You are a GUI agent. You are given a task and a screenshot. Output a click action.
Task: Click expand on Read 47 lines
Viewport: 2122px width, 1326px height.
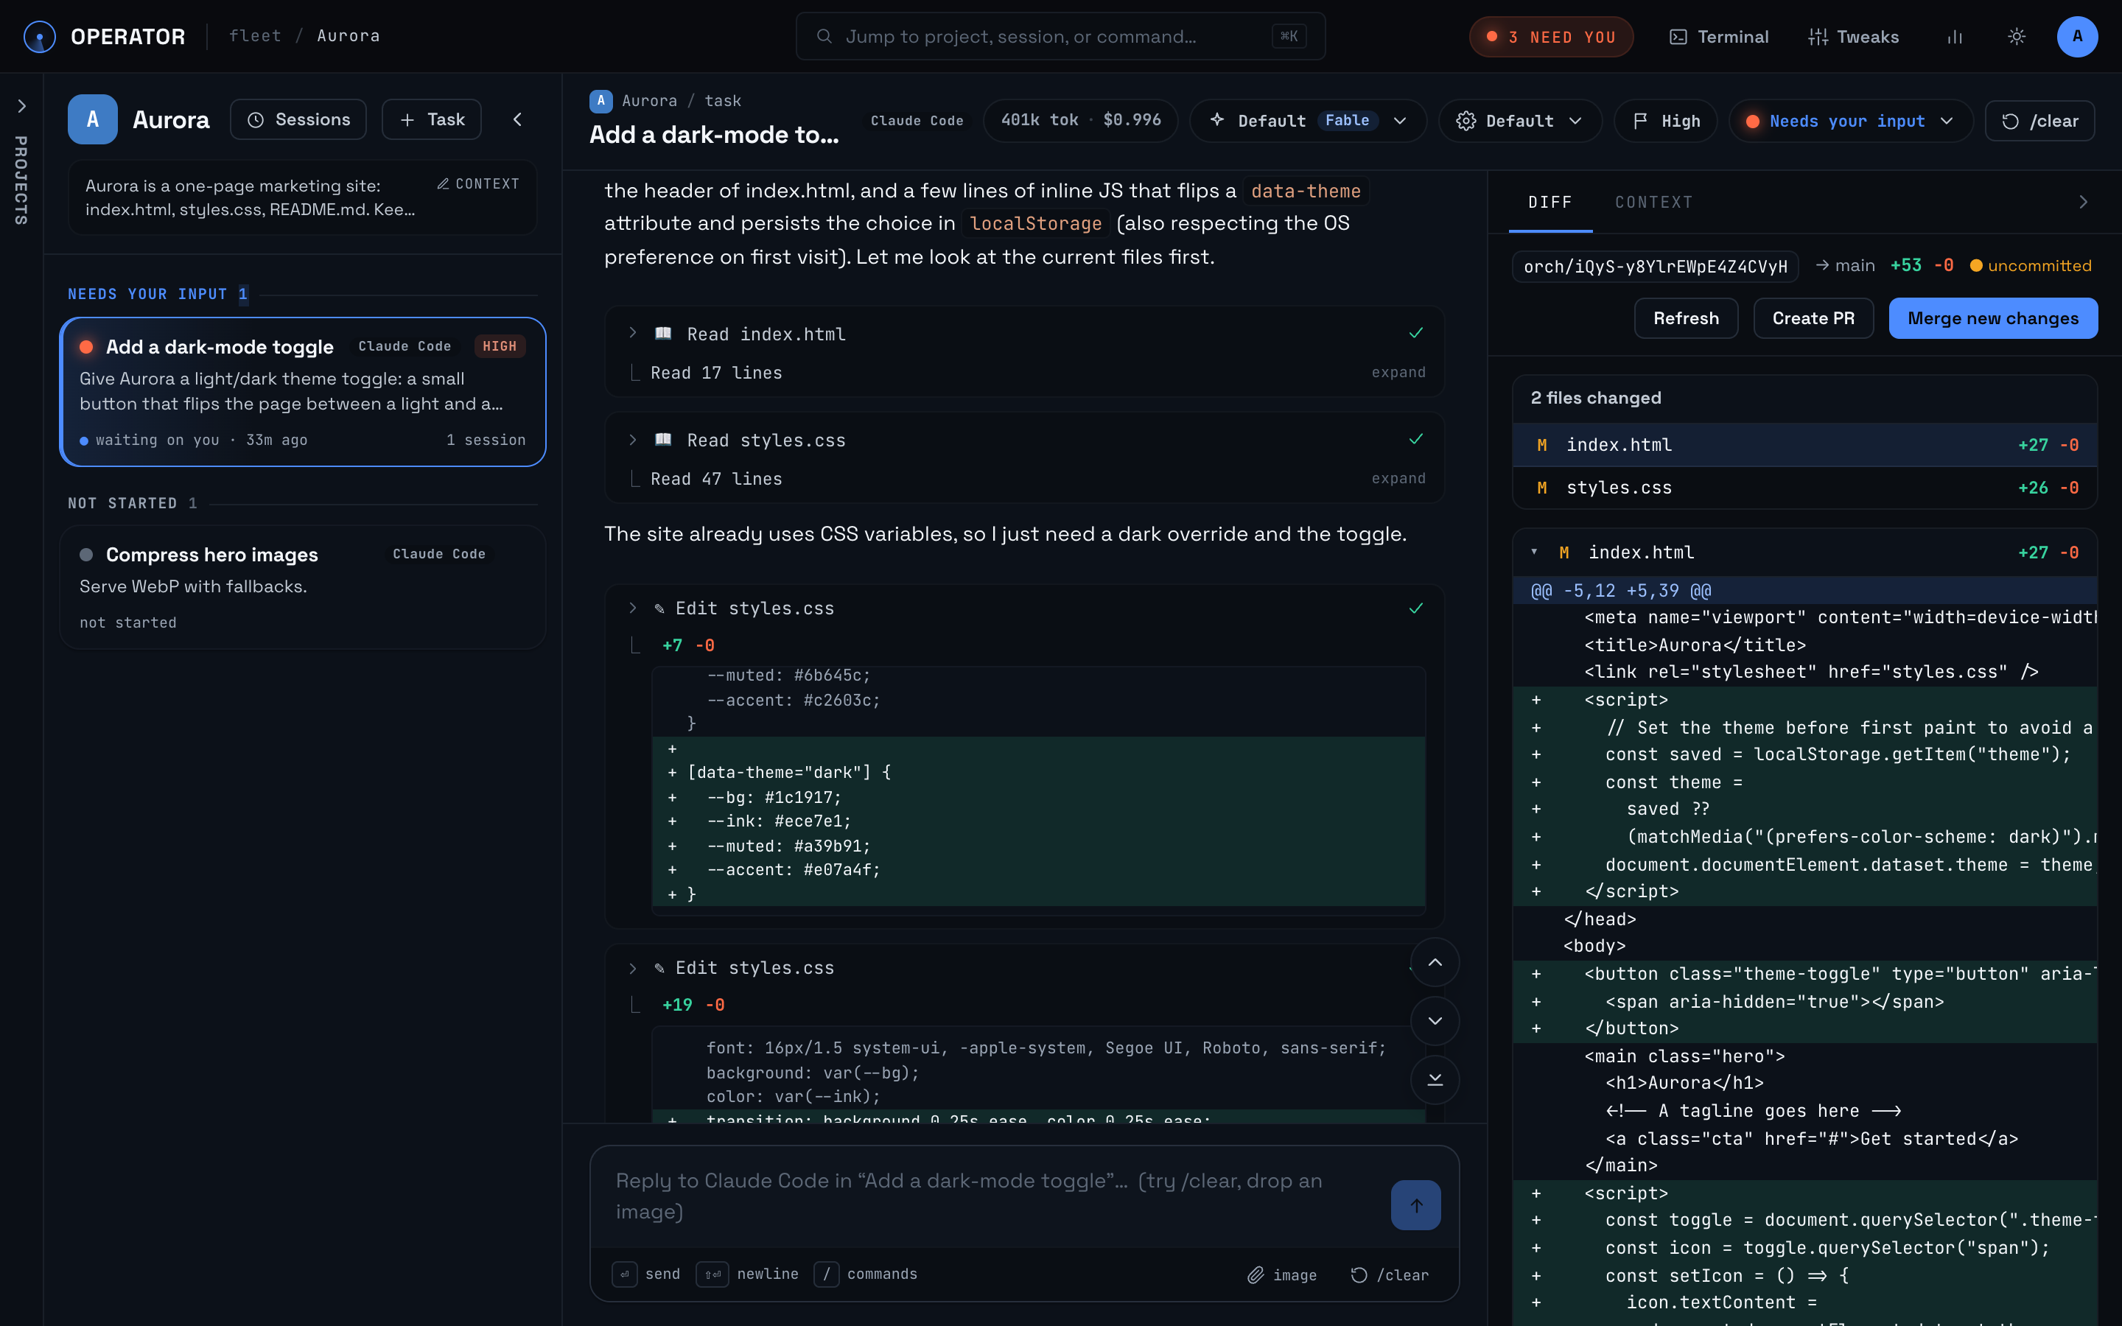tap(1398, 479)
